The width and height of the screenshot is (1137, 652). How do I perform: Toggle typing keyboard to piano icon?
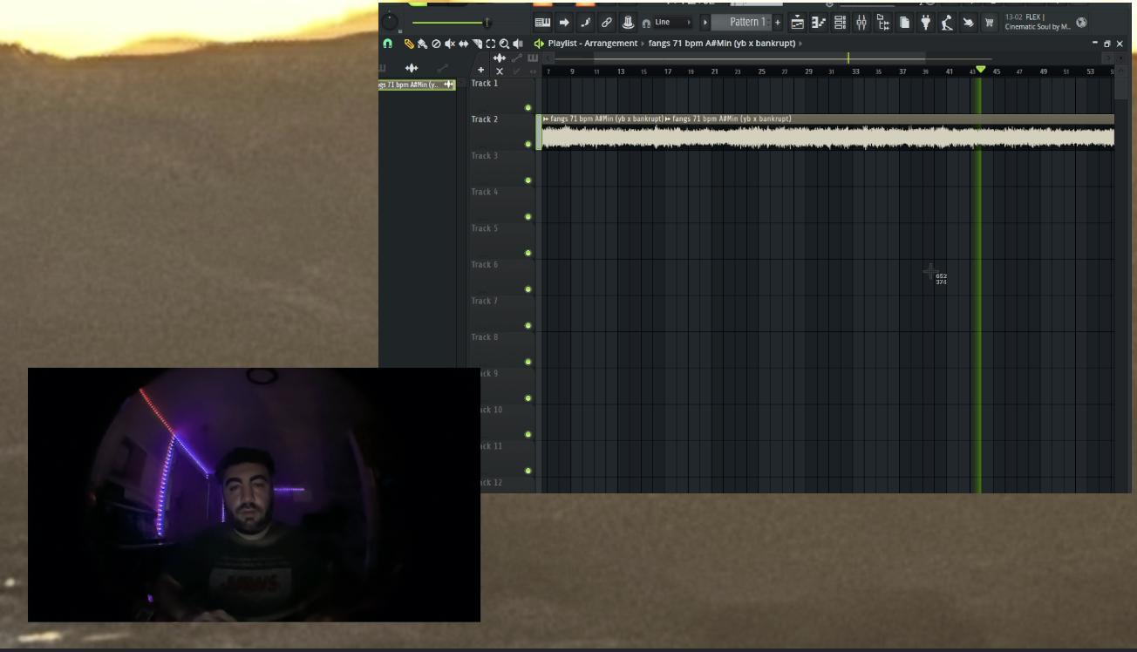click(x=542, y=23)
